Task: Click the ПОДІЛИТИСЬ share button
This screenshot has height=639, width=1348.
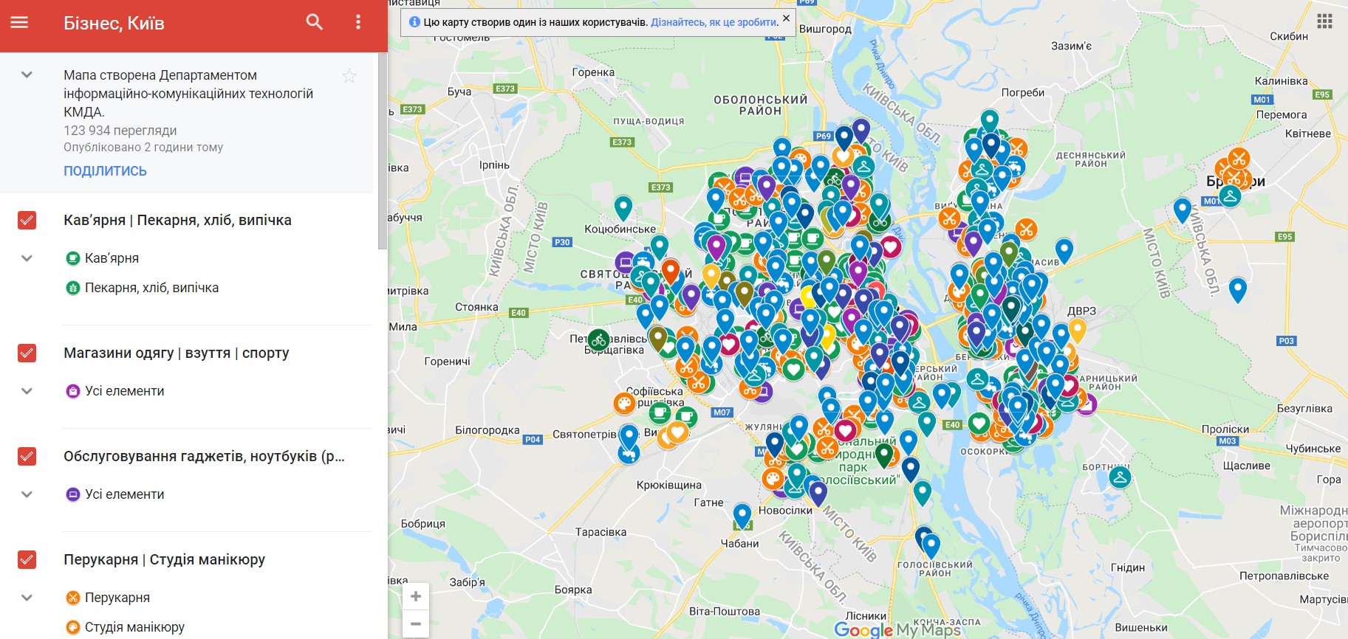Action: click(x=105, y=171)
